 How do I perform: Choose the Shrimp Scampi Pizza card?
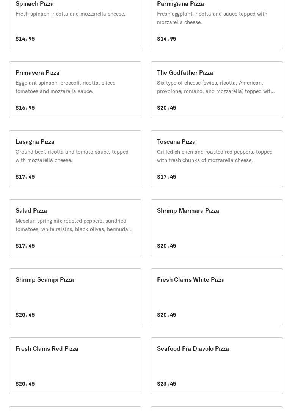[75, 297]
